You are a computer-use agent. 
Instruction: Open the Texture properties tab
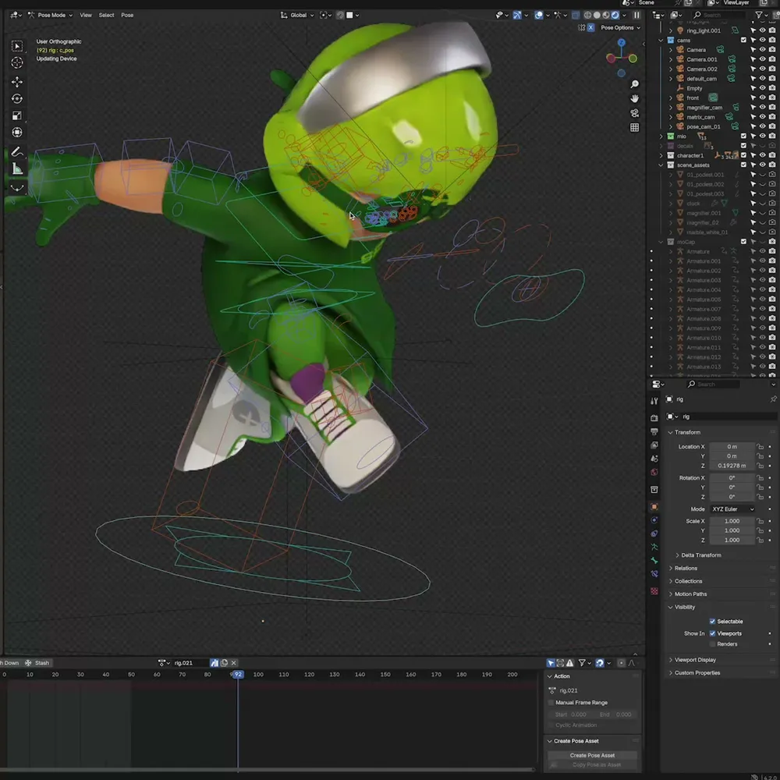[654, 591]
